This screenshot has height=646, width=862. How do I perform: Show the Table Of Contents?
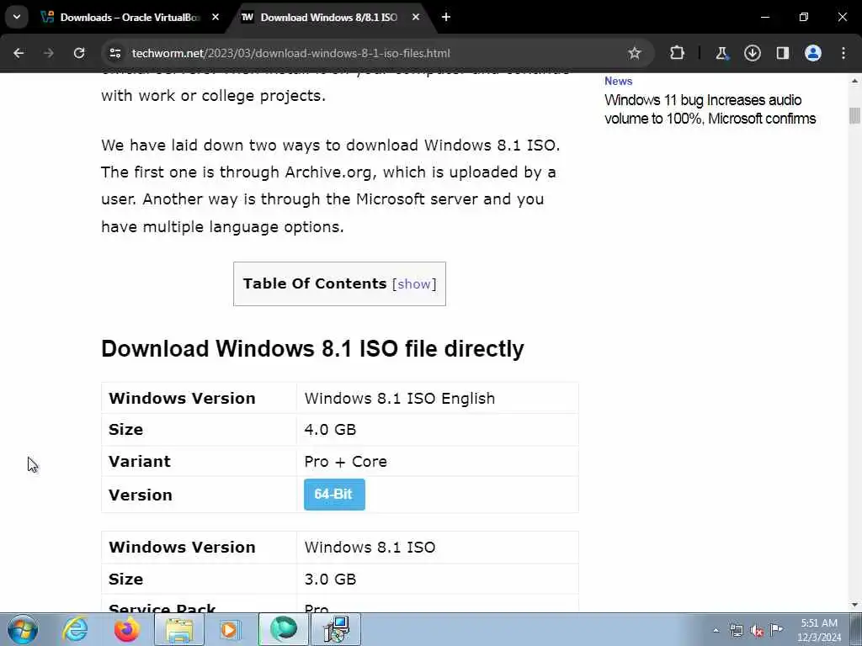pyautogui.click(x=414, y=284)
